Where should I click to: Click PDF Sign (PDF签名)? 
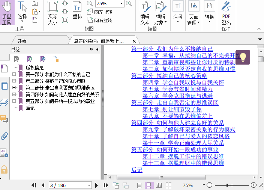[226, 13]
